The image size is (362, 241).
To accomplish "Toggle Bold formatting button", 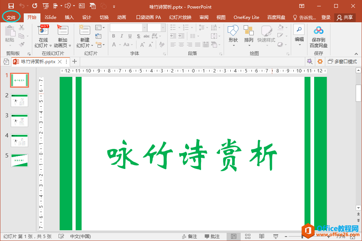I will [x=113, y=36].
